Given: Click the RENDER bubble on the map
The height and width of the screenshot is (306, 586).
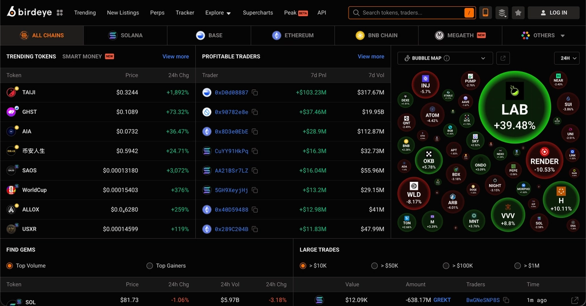Looking at the screenshot, I should point(544,160).
